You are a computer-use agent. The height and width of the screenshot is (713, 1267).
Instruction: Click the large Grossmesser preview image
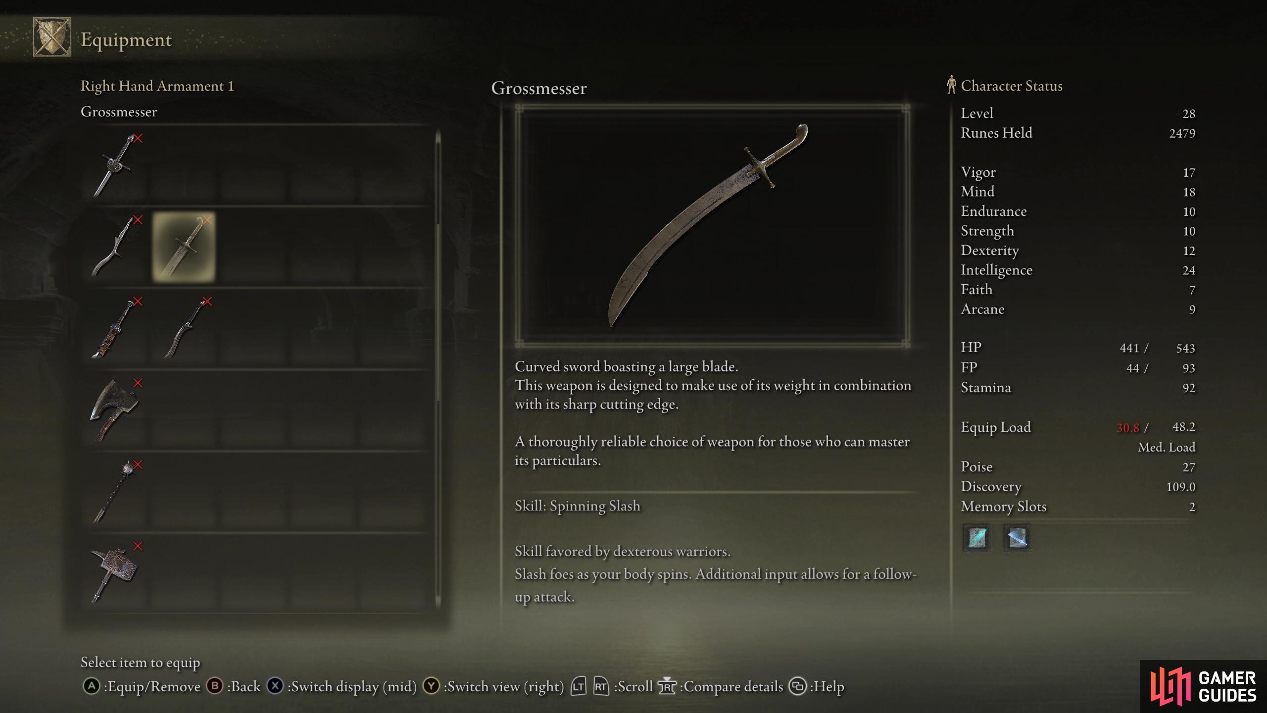tap(712, 225)
